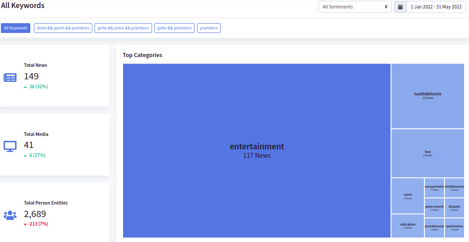This screenshot has width=469, height=242.
Task: Open the All Sentiments dropdown
Action: (355, 7)
